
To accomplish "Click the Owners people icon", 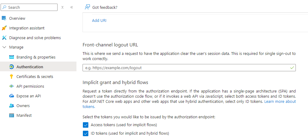I will (x=12, y=106).
